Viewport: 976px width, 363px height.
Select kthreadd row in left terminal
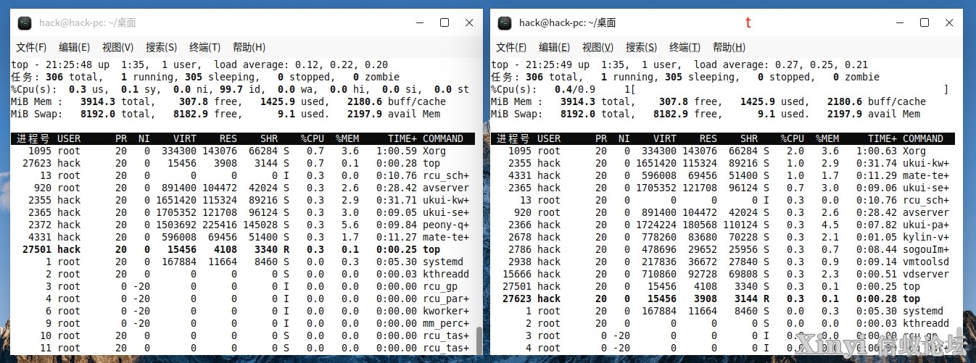point(243,274)
